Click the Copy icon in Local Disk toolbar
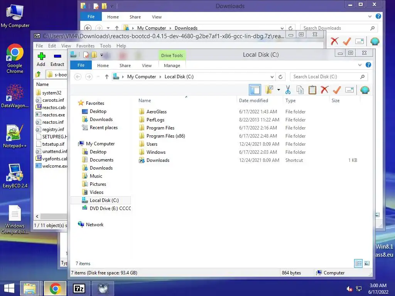This screenshot has width=395, height=296. (300, 89)
